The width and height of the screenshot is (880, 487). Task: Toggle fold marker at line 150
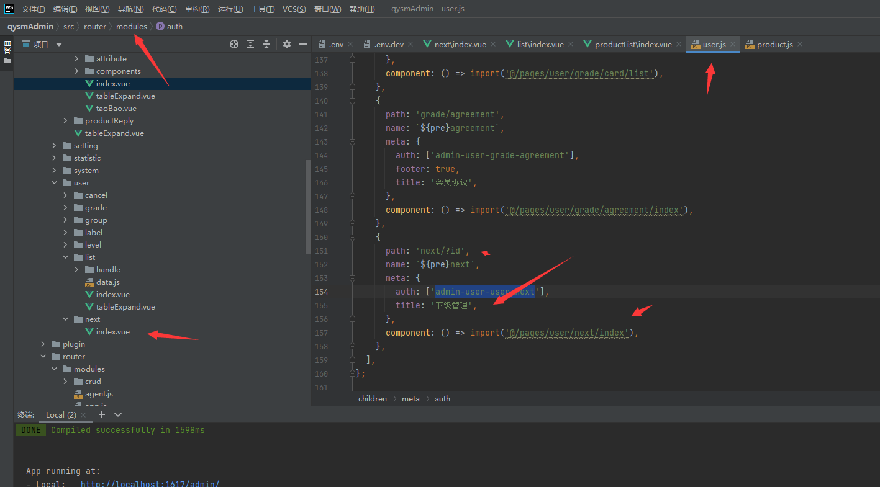(352, 237)
